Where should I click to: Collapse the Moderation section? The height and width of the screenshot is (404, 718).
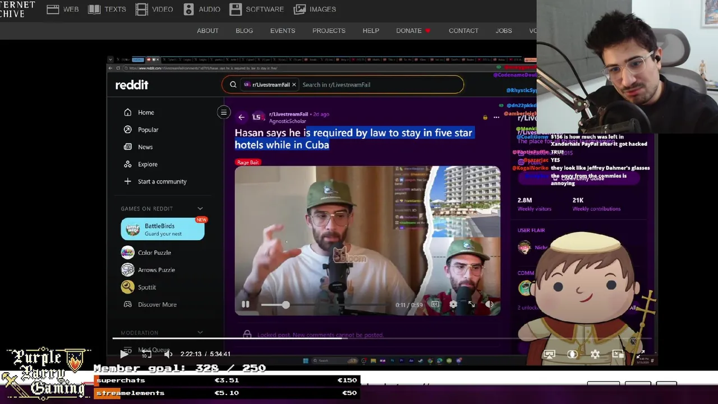pos(200,333)
